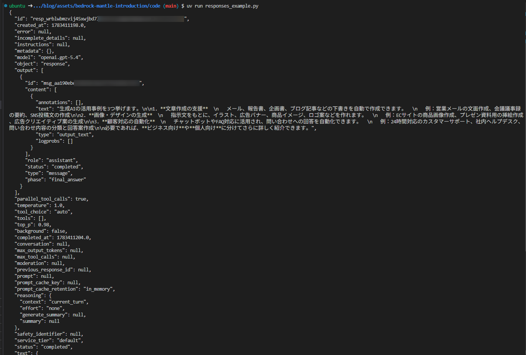Click the "error": null line
Screen dimensions: 526x355
[33, 32]
